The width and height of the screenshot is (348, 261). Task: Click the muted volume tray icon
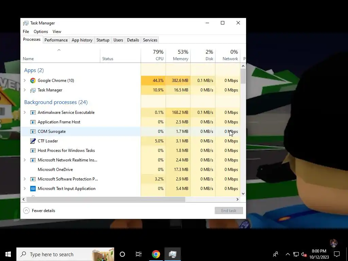304,254
